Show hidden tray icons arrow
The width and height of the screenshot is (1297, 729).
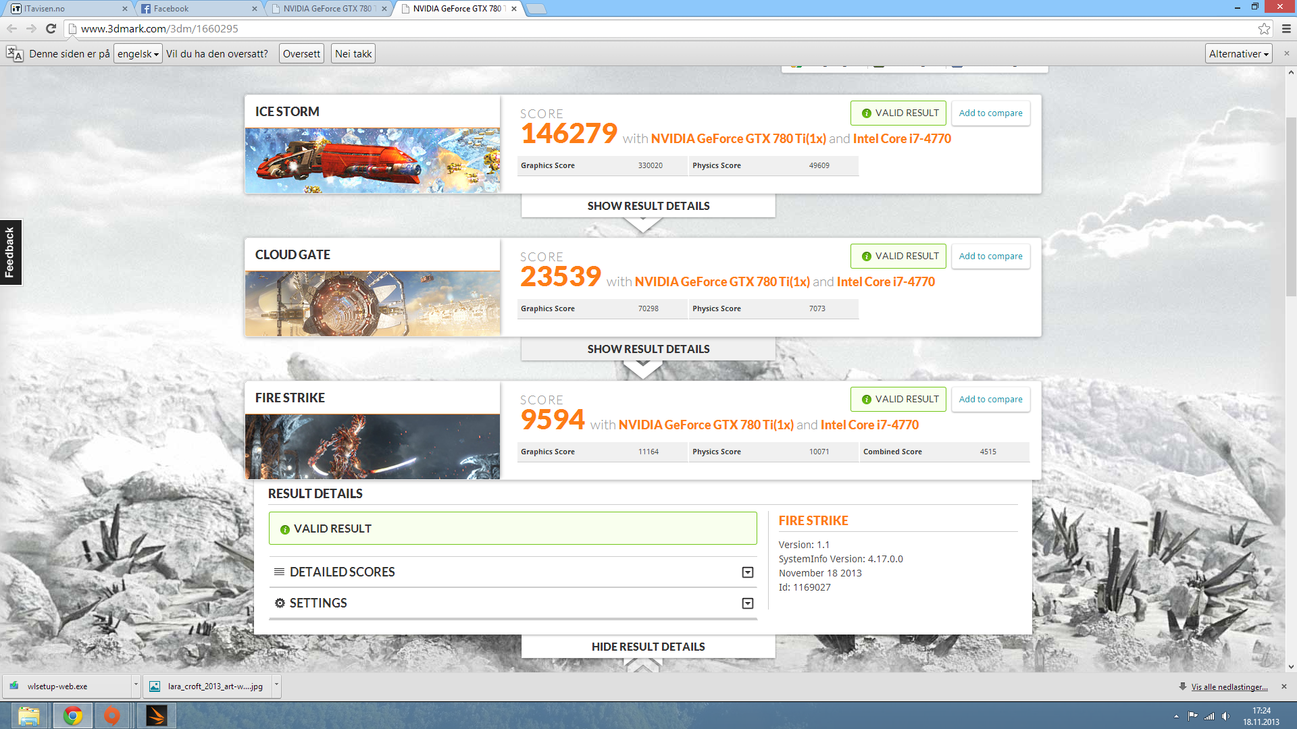(1176, 716)
